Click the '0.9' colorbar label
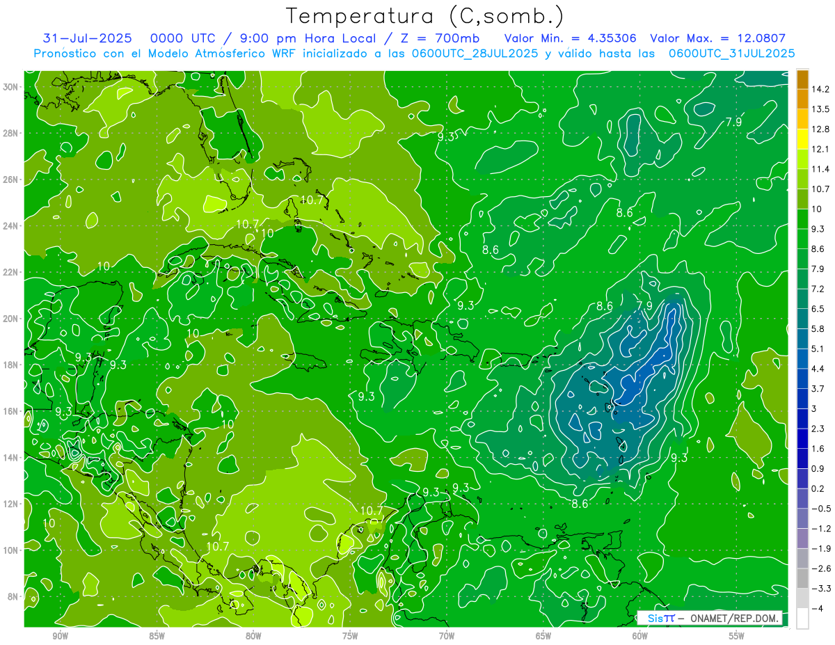This screenshot has width=835, height=645. [817, 468]
